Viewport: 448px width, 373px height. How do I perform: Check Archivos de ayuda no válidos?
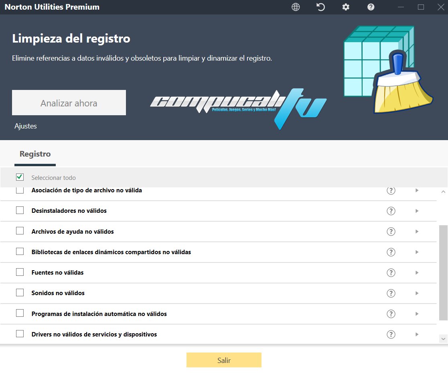click(20, 231)
